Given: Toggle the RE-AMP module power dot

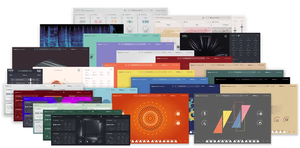Looking at the screenshot, I should [108, 15].
